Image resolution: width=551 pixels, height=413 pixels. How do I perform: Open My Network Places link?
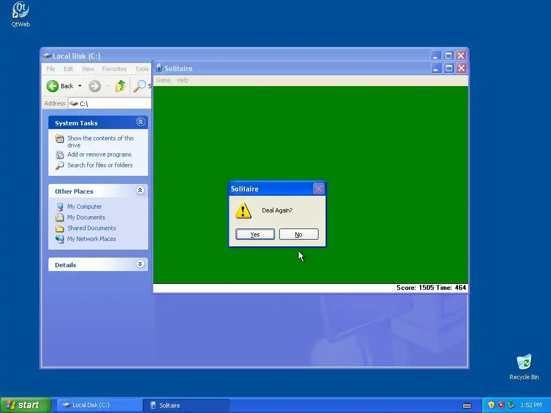91,239
